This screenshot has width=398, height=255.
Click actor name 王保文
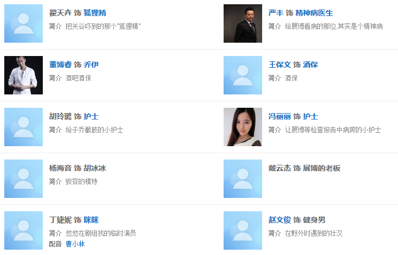(280, 65)
